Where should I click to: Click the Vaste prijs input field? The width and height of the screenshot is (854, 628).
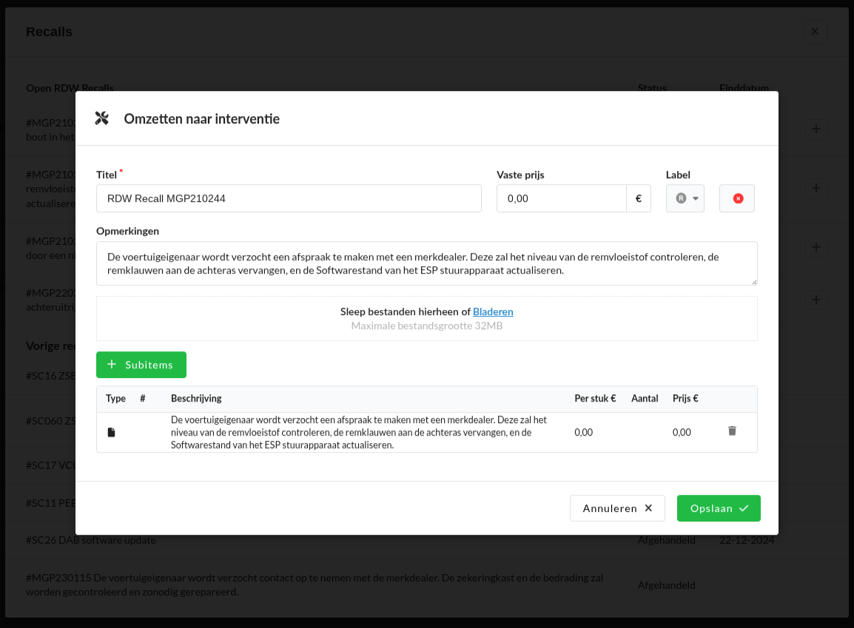coord(562,198)
